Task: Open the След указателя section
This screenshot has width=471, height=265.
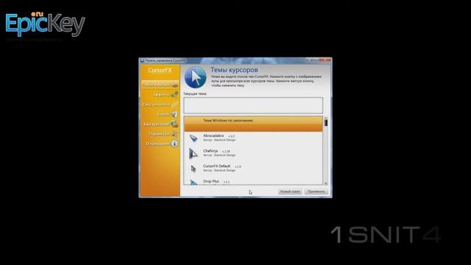Action: pyautogui.click(x=160, y=105)
